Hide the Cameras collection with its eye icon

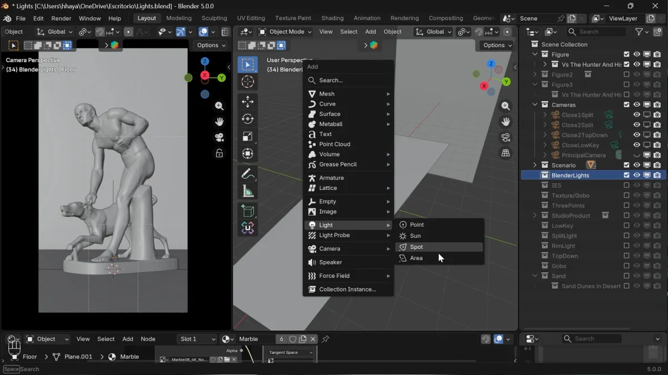tap(637, 104)
